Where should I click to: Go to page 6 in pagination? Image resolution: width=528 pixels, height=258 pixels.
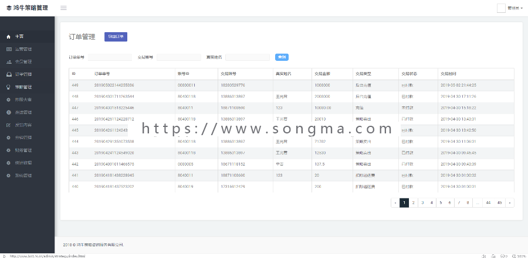pyautogui.click(x=449, y=202)
